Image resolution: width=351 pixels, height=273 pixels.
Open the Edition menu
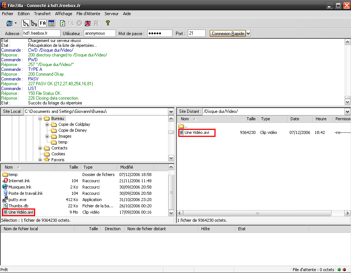[x=24, y=14]
